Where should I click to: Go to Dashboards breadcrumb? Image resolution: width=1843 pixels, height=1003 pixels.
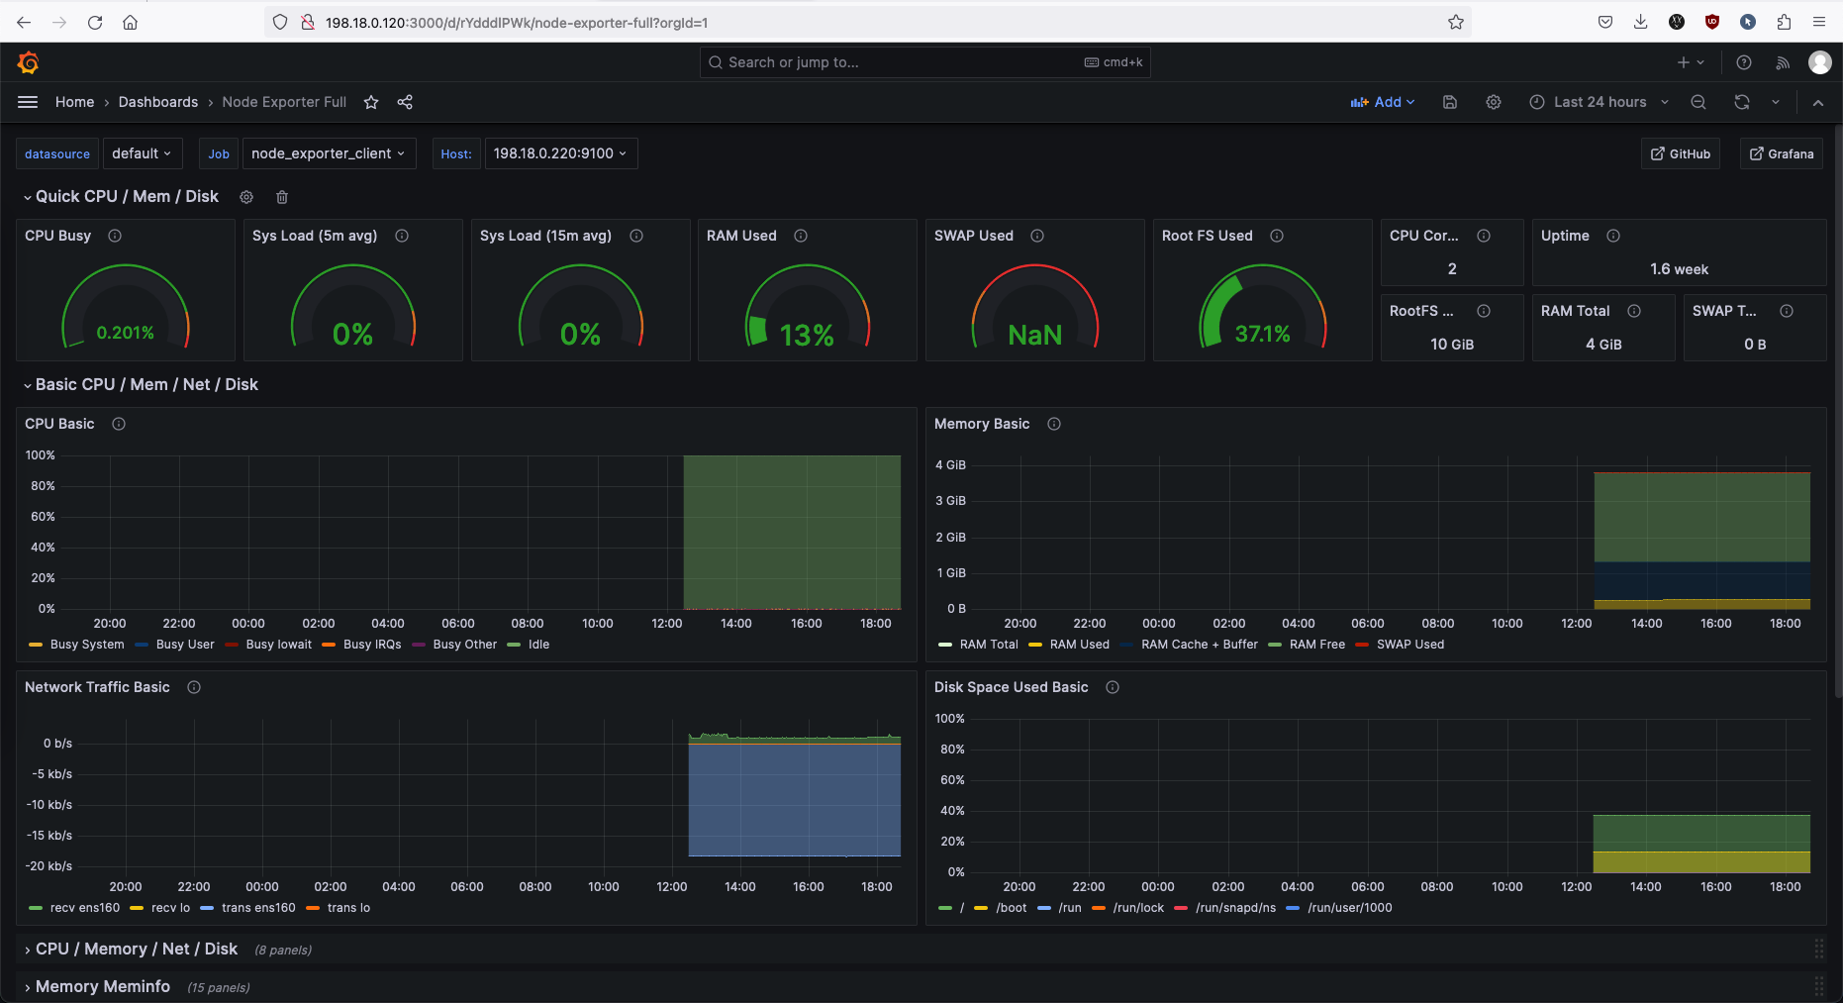tap(158, 102)
